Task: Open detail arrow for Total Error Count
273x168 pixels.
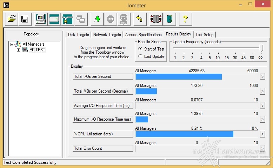Action: coord(262,148)
